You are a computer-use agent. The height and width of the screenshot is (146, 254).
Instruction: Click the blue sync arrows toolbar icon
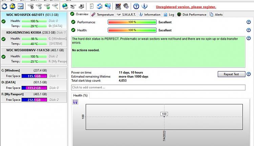tap(100, 6)
